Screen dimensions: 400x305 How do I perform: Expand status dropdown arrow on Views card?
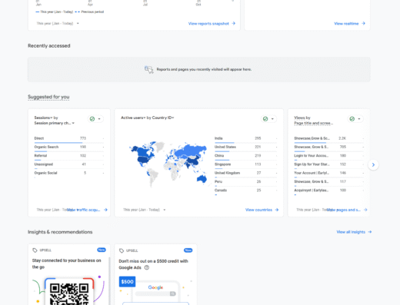click(x=359, y=119)
